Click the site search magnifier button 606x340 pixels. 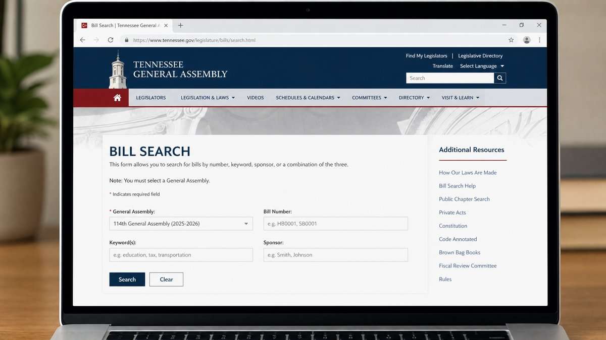click(x=500, y=78)
